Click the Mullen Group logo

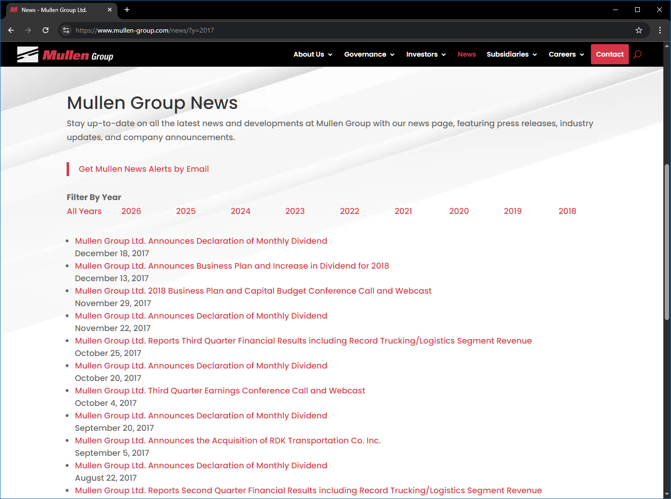[65, 55]
